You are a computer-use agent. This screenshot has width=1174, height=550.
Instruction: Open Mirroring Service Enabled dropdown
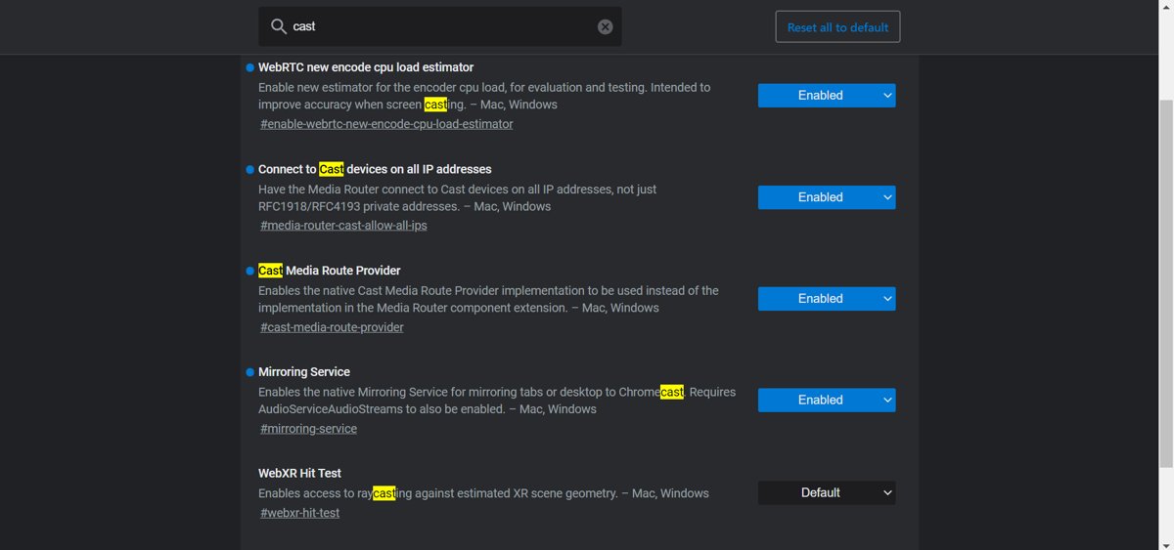[x=827, y=401]
